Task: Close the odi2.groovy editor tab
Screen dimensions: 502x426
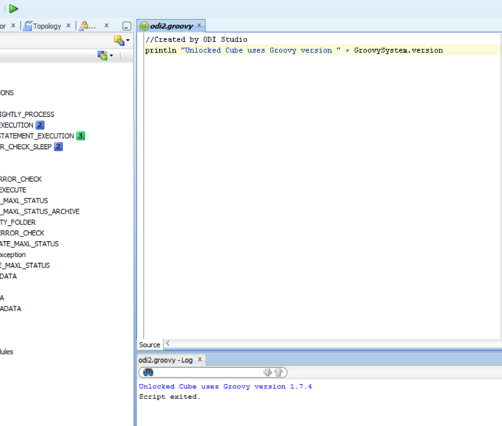Action: tap(199, 25)
